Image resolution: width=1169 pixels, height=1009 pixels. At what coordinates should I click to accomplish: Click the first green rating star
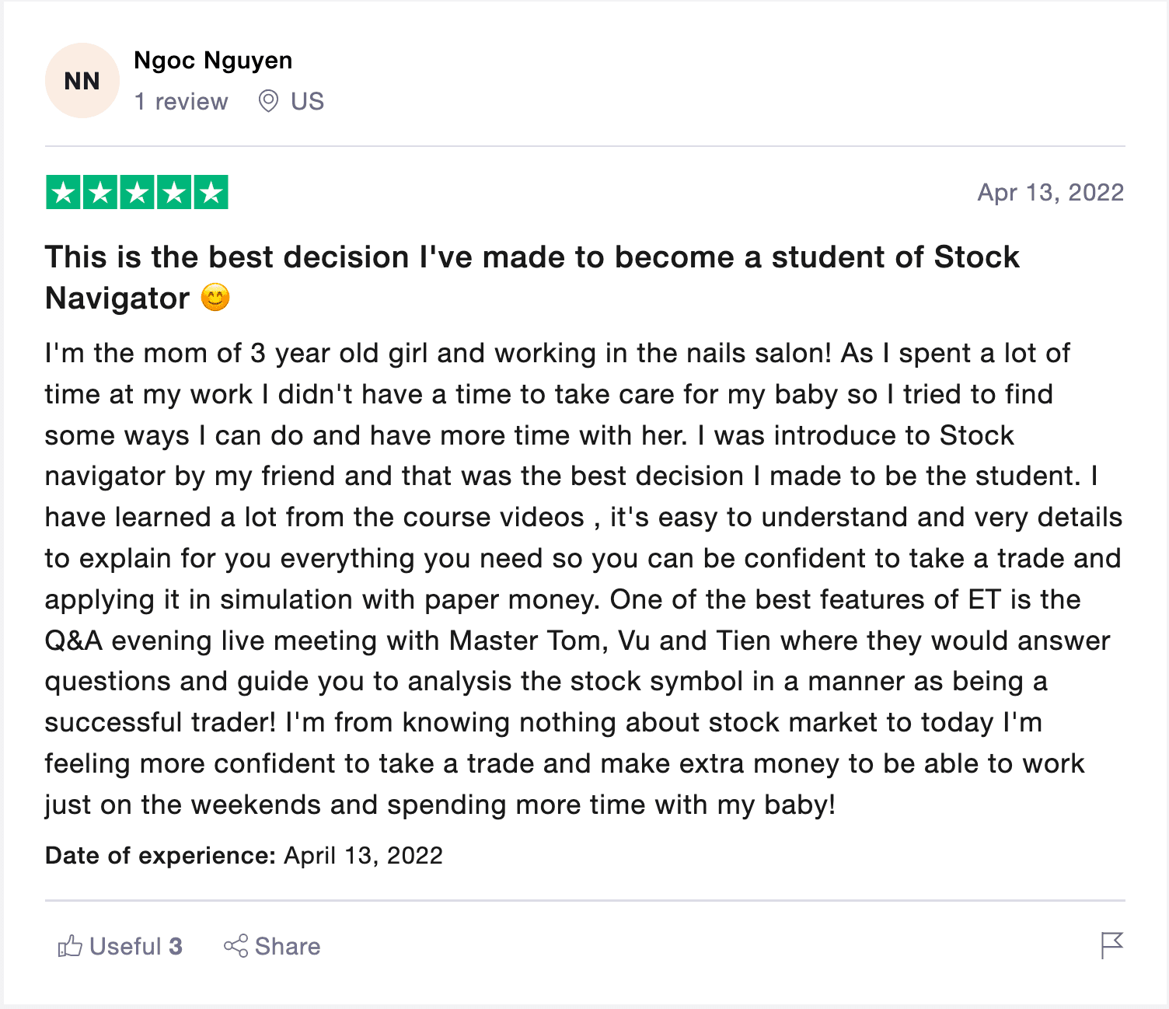[63, 193]
